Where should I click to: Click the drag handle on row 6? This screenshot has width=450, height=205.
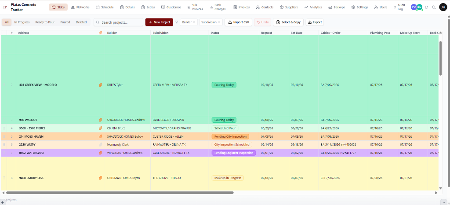point(4,145)
